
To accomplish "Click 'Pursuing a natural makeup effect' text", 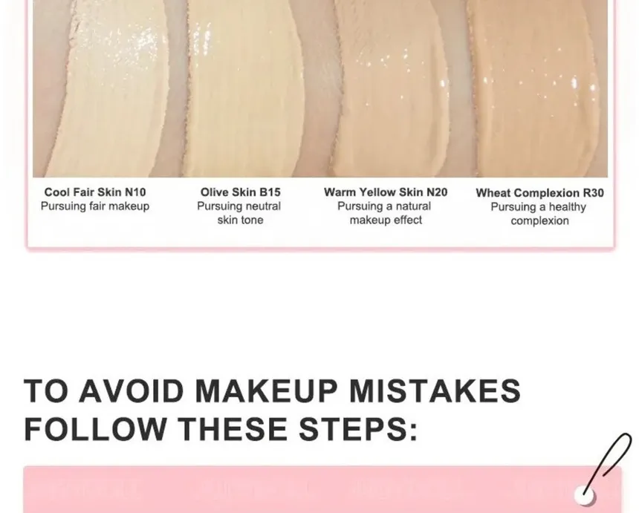I will (x=385, y=213).
